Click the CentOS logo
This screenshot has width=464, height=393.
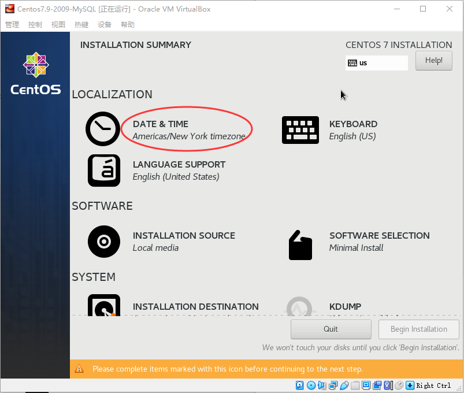[x=36, y=73]
